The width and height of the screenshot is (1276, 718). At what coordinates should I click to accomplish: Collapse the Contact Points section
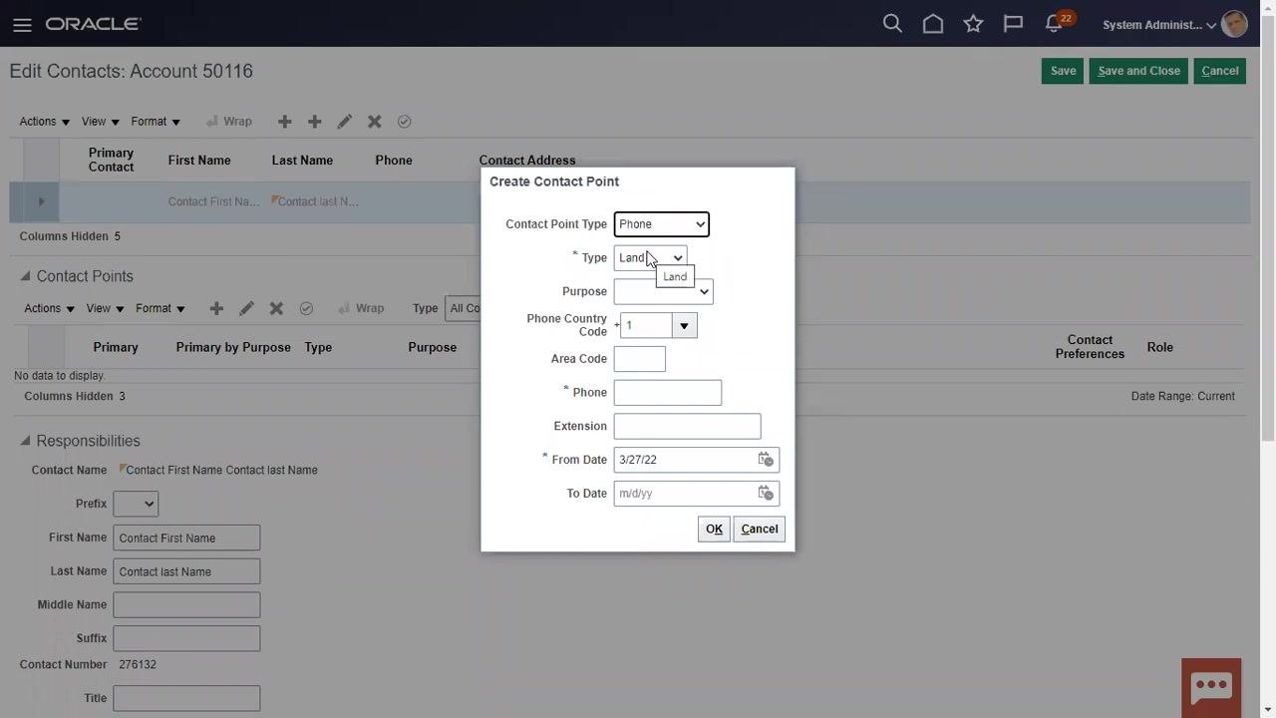[x=25, y=276]
